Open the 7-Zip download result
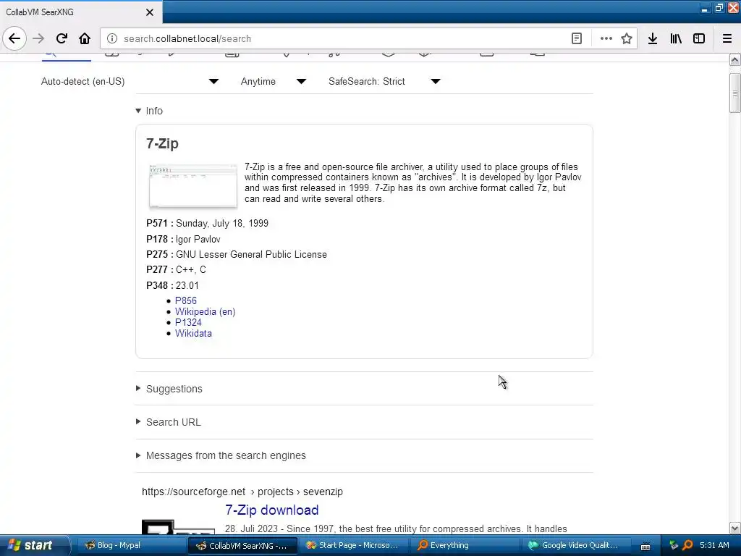The height and width of the screenshot is (556, 741). [272, 510]
